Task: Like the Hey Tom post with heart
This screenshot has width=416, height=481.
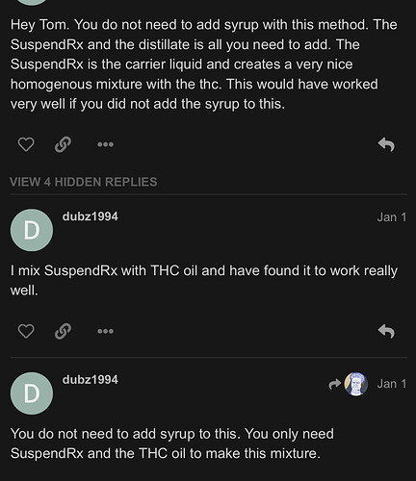Action: click(x=26, y=144)
